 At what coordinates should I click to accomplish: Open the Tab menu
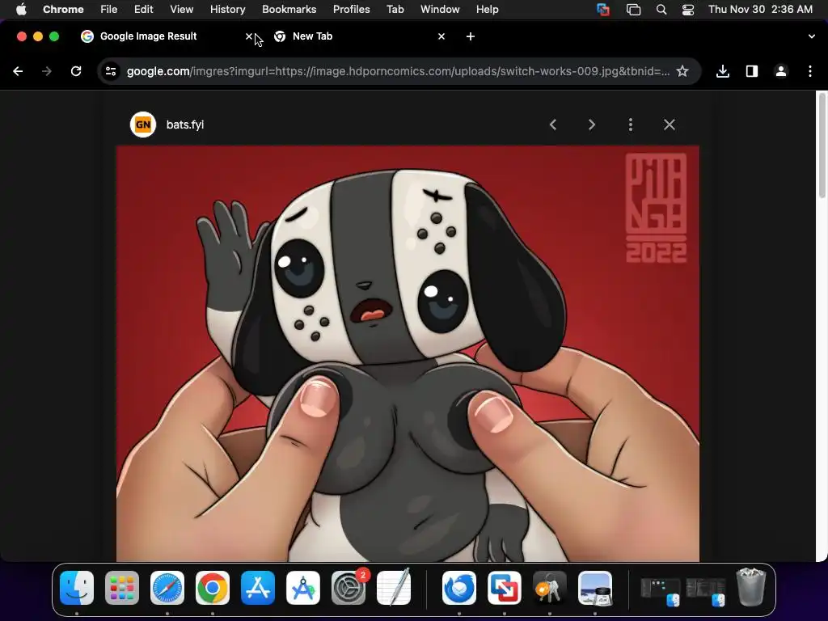pos(395,10)
